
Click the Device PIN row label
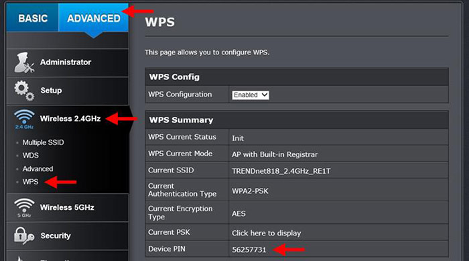tap(167, 249)
